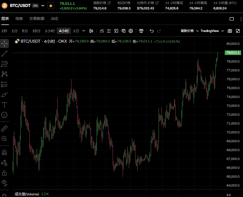
Task: Toggle magnet mode for drawings
Action: click(4, 152)
